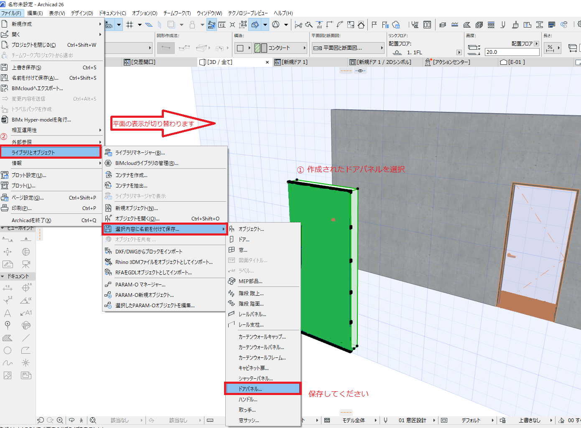This screenshot has height=428, width=581.
Task: Toggle the suspend groups icon
Action: pos(243,25)
